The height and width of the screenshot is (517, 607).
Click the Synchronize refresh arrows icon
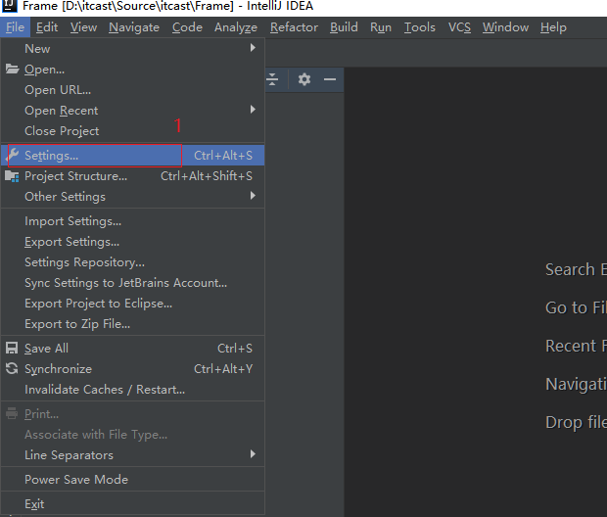13,369
